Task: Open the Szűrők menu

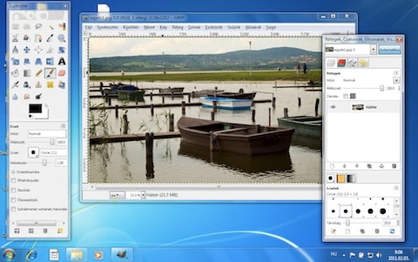Action: 234,27
